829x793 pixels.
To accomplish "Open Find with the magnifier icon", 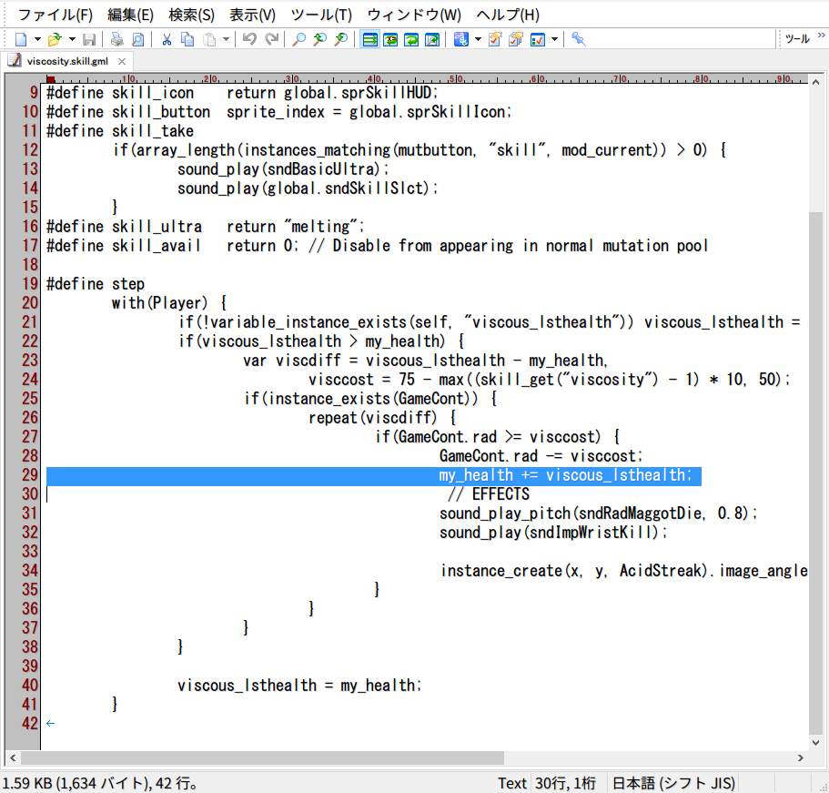I will pos(298,39).
